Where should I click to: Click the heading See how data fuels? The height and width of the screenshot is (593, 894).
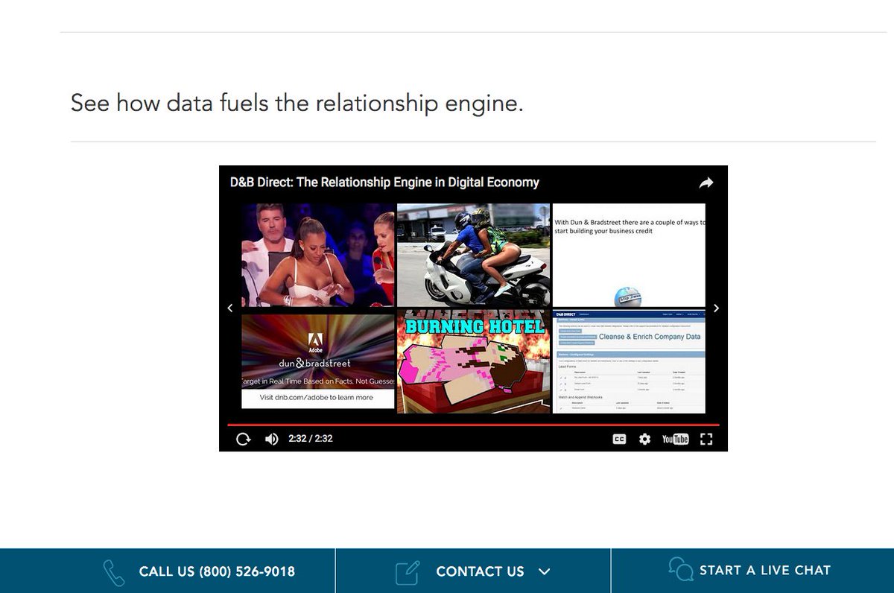point(297,103)
